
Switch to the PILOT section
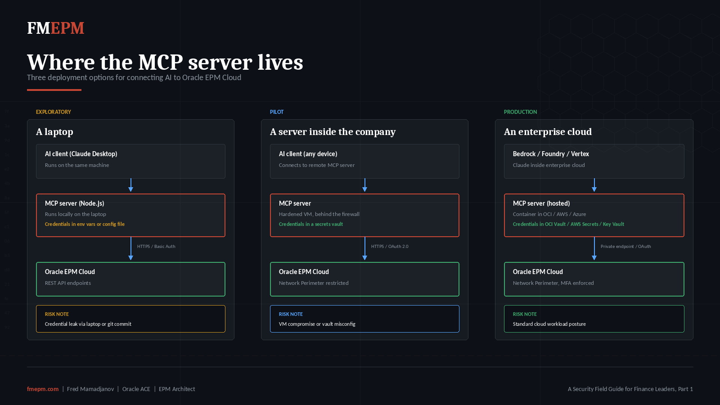tap(276, 112)
